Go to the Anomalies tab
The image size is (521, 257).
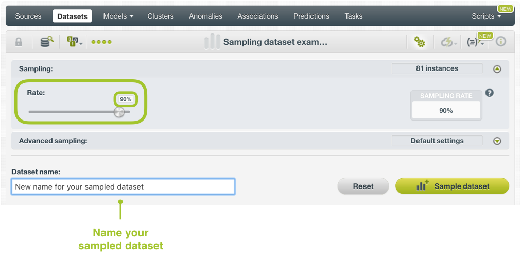(205, 16)
